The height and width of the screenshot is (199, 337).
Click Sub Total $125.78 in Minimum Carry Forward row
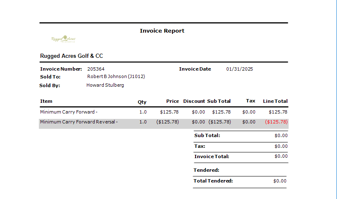point(221,112)
